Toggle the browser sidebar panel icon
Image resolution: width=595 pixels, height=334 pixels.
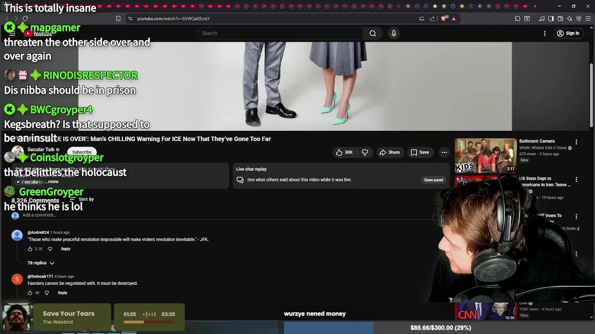[x=551, y=19]
